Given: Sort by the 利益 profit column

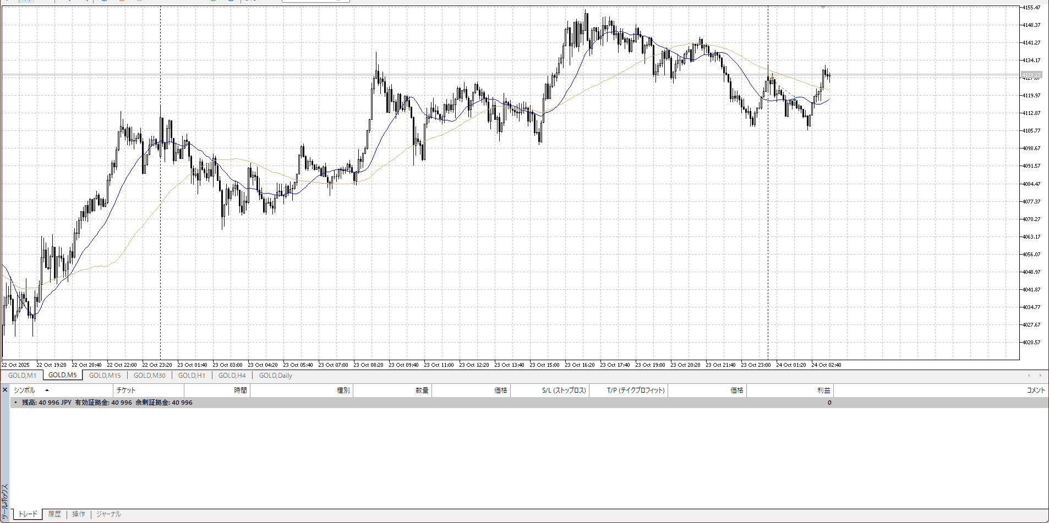Looking at the screenshot, I should point(823,390).
